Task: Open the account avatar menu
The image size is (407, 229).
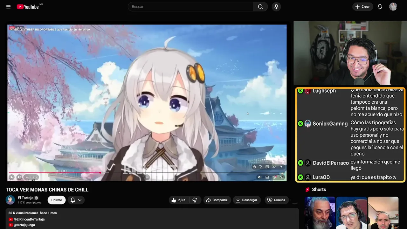Action: 393,7
